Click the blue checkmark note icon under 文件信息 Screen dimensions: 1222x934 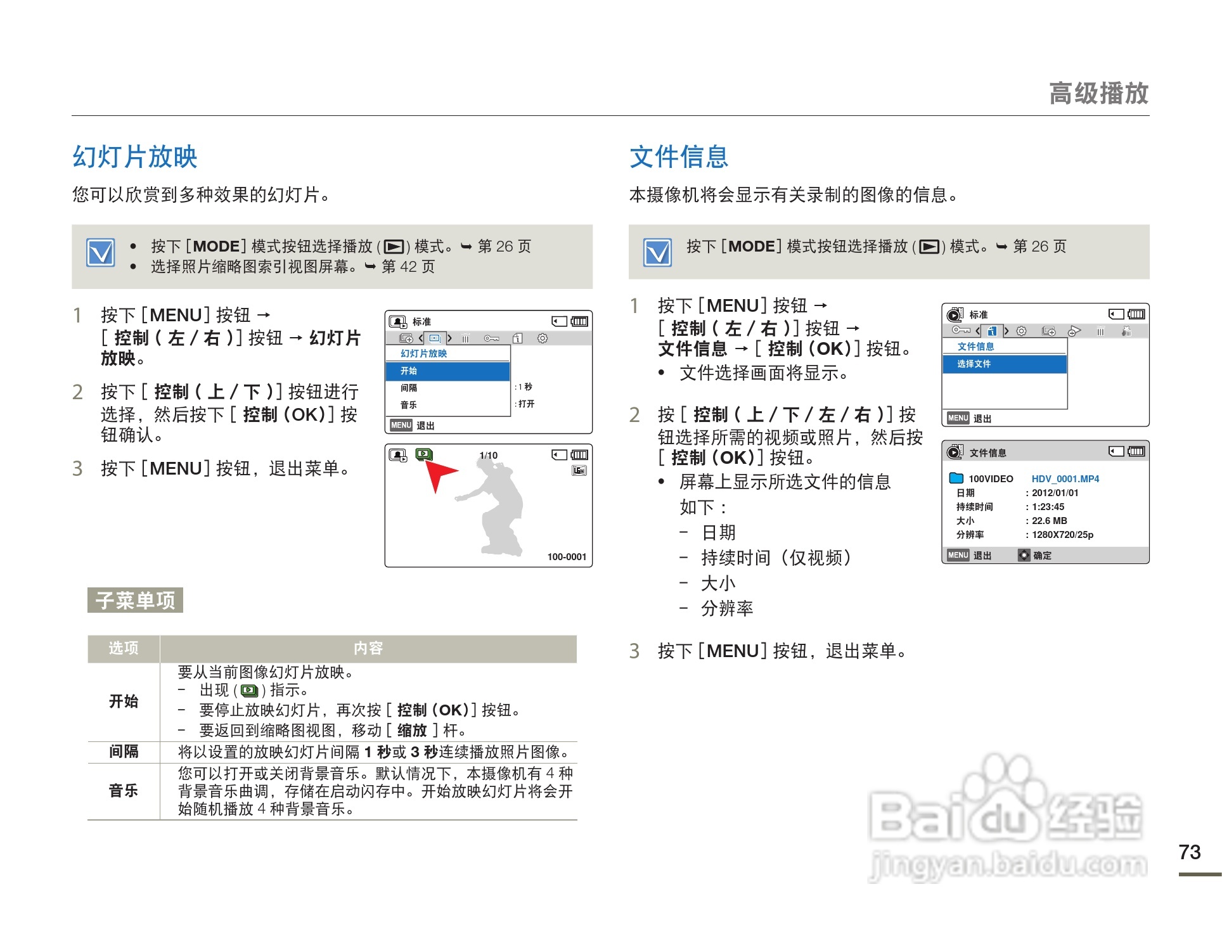click(x=657, y=252)
